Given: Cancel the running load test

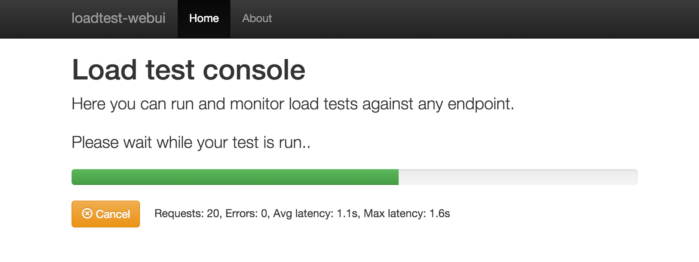Looking at the screenshot, I should pyautogui.click(x=106, y=214).
